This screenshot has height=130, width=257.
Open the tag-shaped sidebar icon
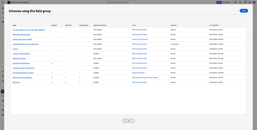click(3, 96)
